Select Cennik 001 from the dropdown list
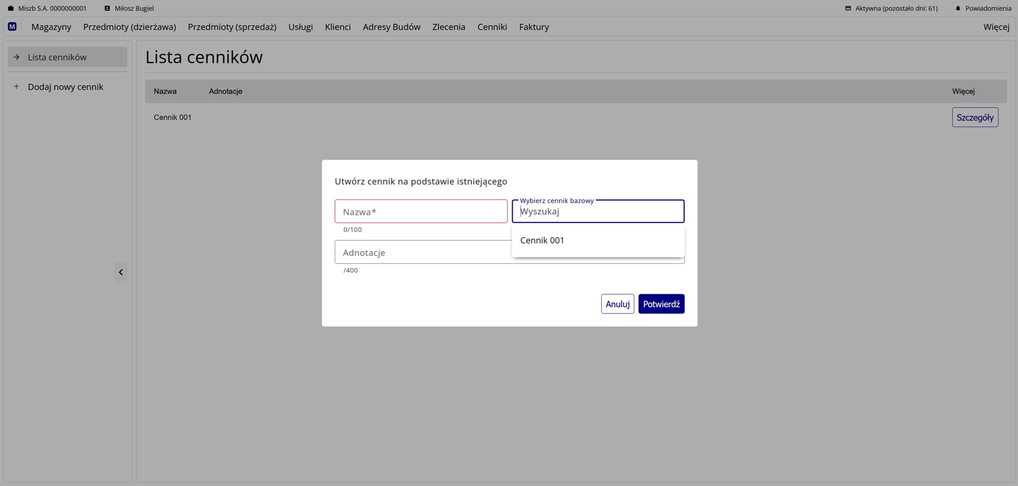The height and width of the screenshot is (486, 1018). tap(542, 240)
